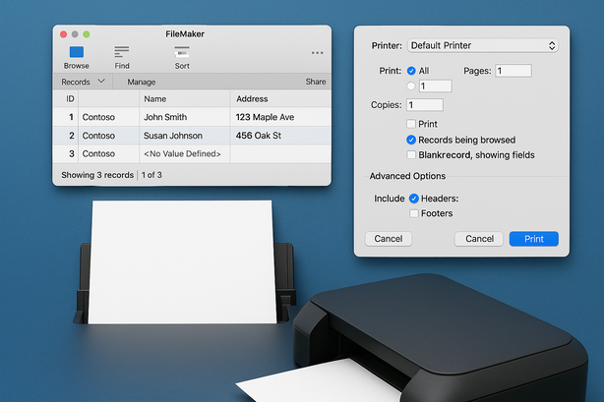Click the leftmost Cancel button
The image size is (604, 402).
coord(389,239)
